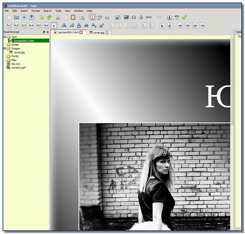The image size is (245, 234).
Task: Click the Redo green arrow icon
Action: [x=49, y=17]
